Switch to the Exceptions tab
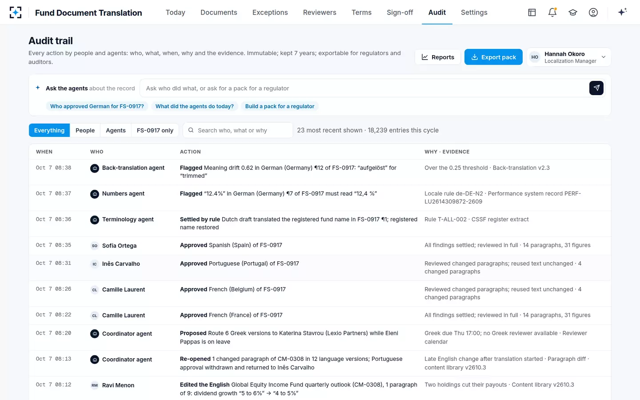 click(x=270, y=12)
